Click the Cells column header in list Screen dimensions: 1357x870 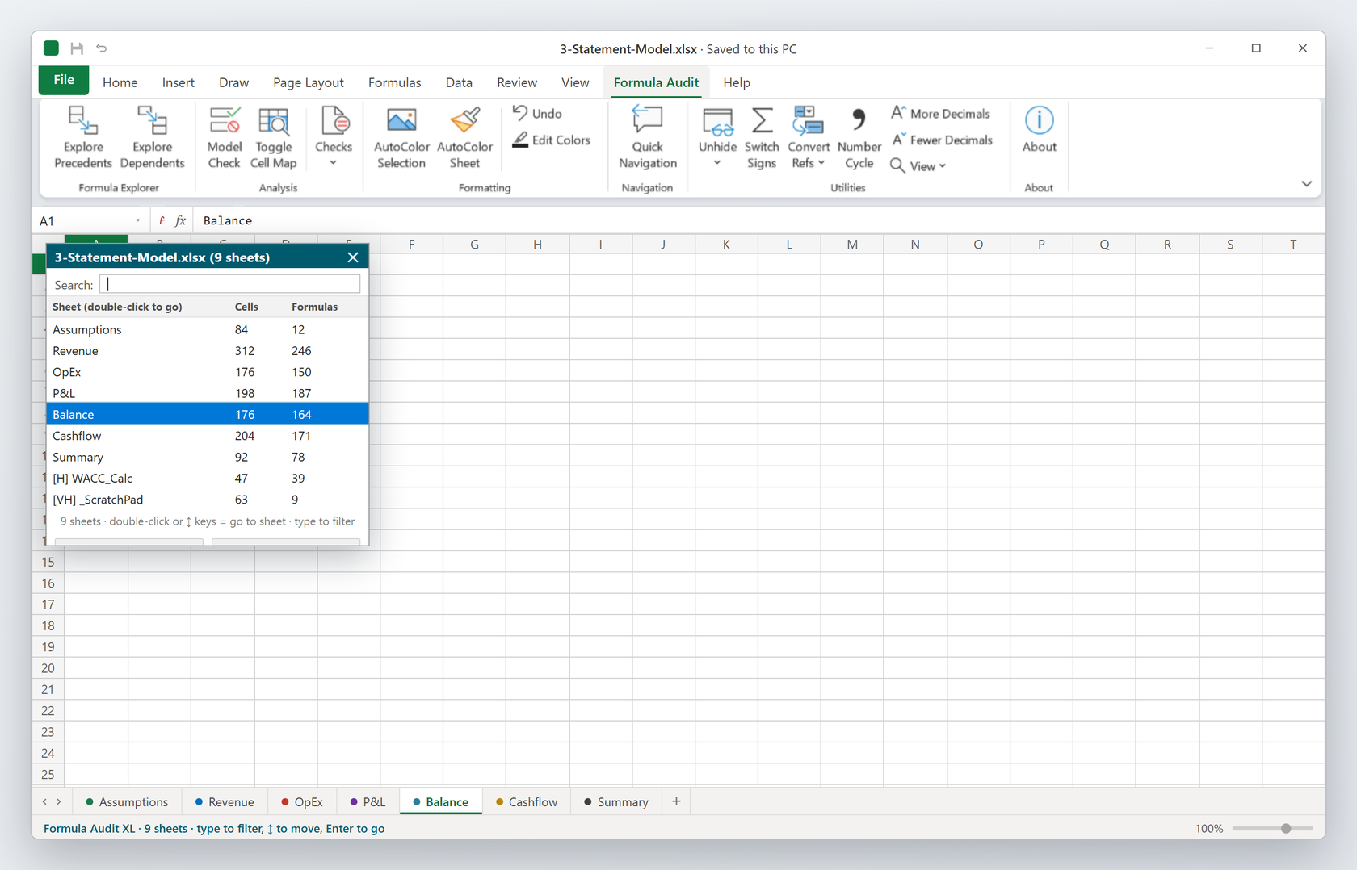[x=246, y=307]
